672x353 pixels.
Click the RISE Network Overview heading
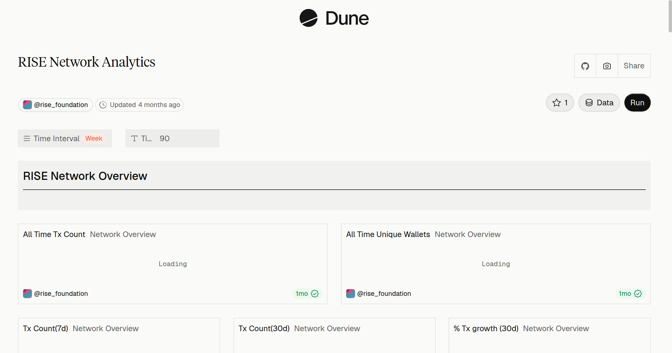point(85,176)
